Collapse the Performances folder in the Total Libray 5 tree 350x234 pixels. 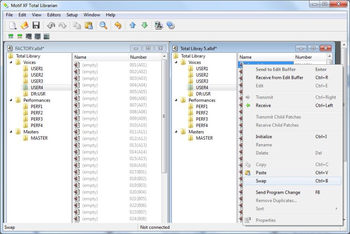(176, 100)
